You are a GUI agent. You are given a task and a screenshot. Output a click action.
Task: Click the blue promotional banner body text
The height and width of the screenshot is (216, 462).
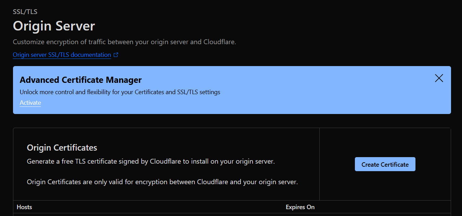(120, 92)
